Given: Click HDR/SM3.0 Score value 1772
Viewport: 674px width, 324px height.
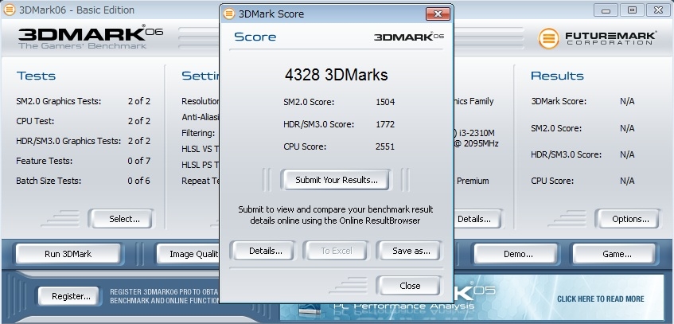Looking at the screenshot, I should coord(385,125).
